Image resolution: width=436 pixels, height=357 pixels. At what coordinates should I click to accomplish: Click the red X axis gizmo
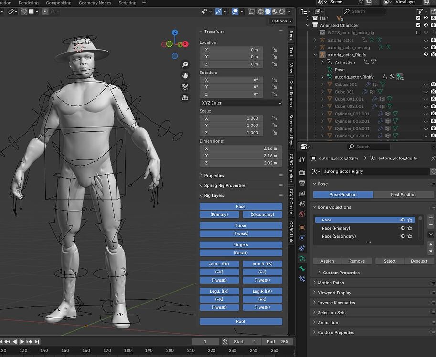coord(185,44)
